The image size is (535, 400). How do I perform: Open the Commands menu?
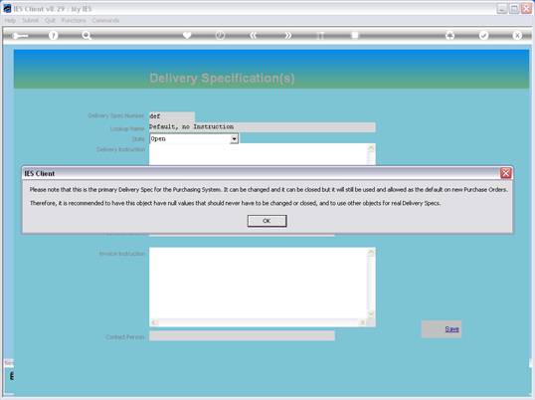coord(105,21)
